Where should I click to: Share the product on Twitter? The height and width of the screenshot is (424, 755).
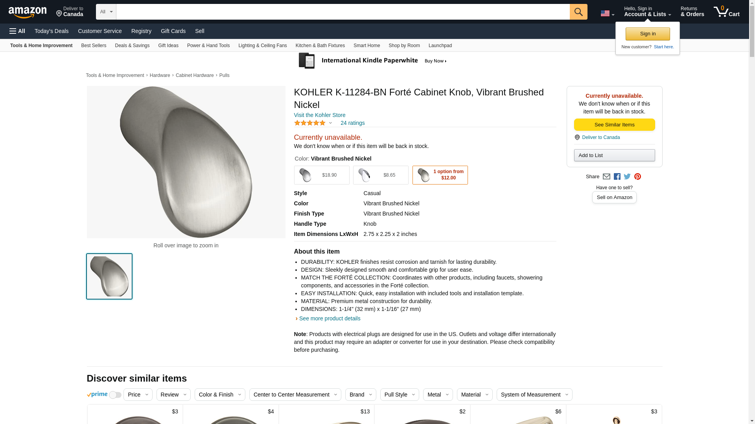pos(627,177)
